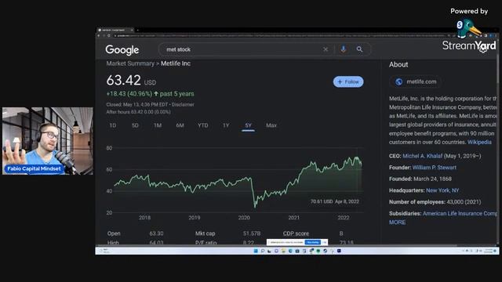
Task: Expand MORE under Subsidiaries
Action: coord(398,222)
